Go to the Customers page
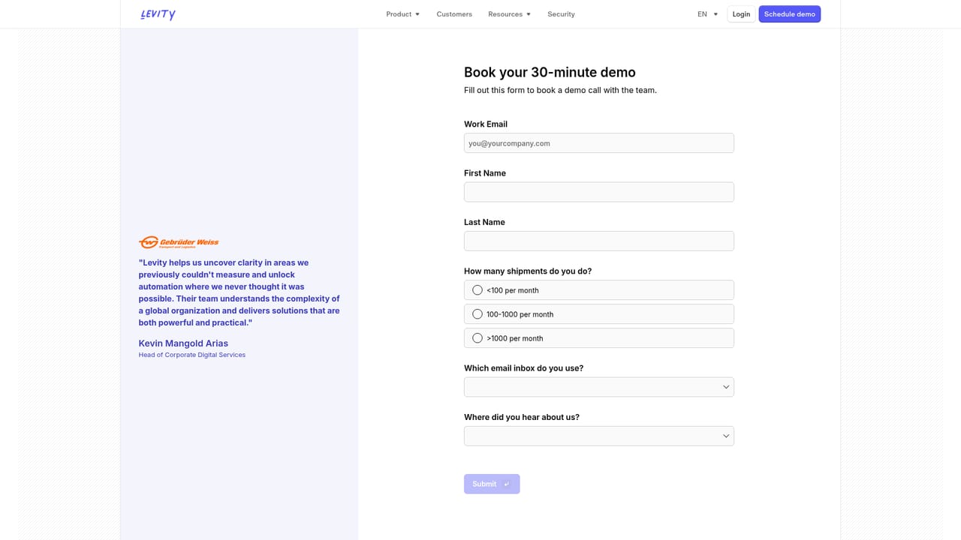This screenshot has width=961, height=540. (x=454, y=14)
